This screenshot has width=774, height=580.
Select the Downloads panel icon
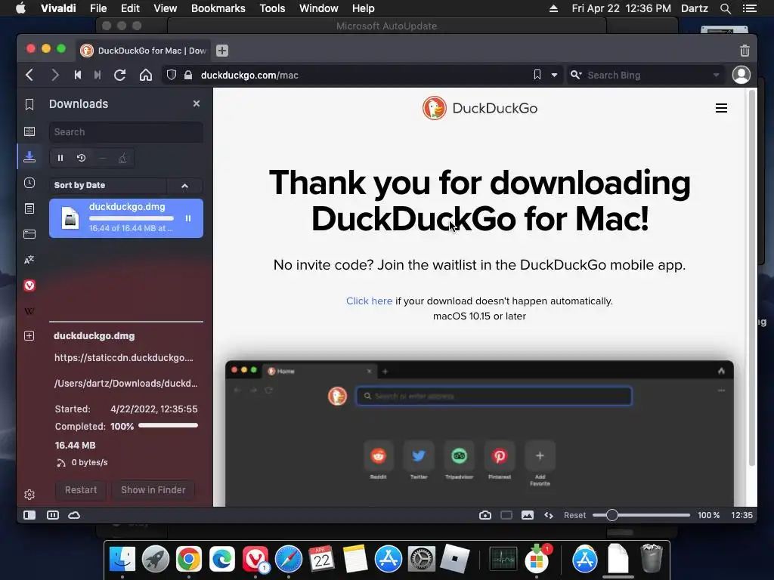tap(29, 157)
